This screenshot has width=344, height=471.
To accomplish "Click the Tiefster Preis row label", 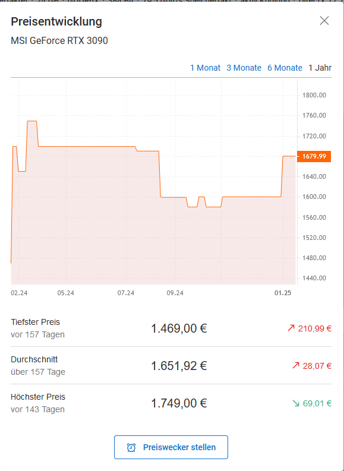I will coord(36,322).
